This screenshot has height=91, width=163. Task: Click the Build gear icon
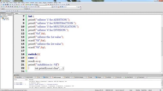click(x=26, y=5)
